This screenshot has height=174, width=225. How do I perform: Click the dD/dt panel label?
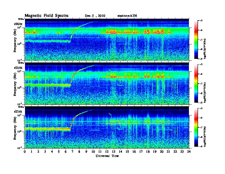pyautogui.click(x=18, y=68)
